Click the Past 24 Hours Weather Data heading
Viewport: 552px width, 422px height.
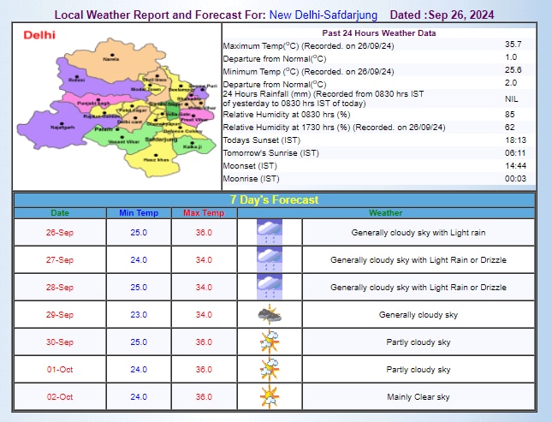pos(379,33)
